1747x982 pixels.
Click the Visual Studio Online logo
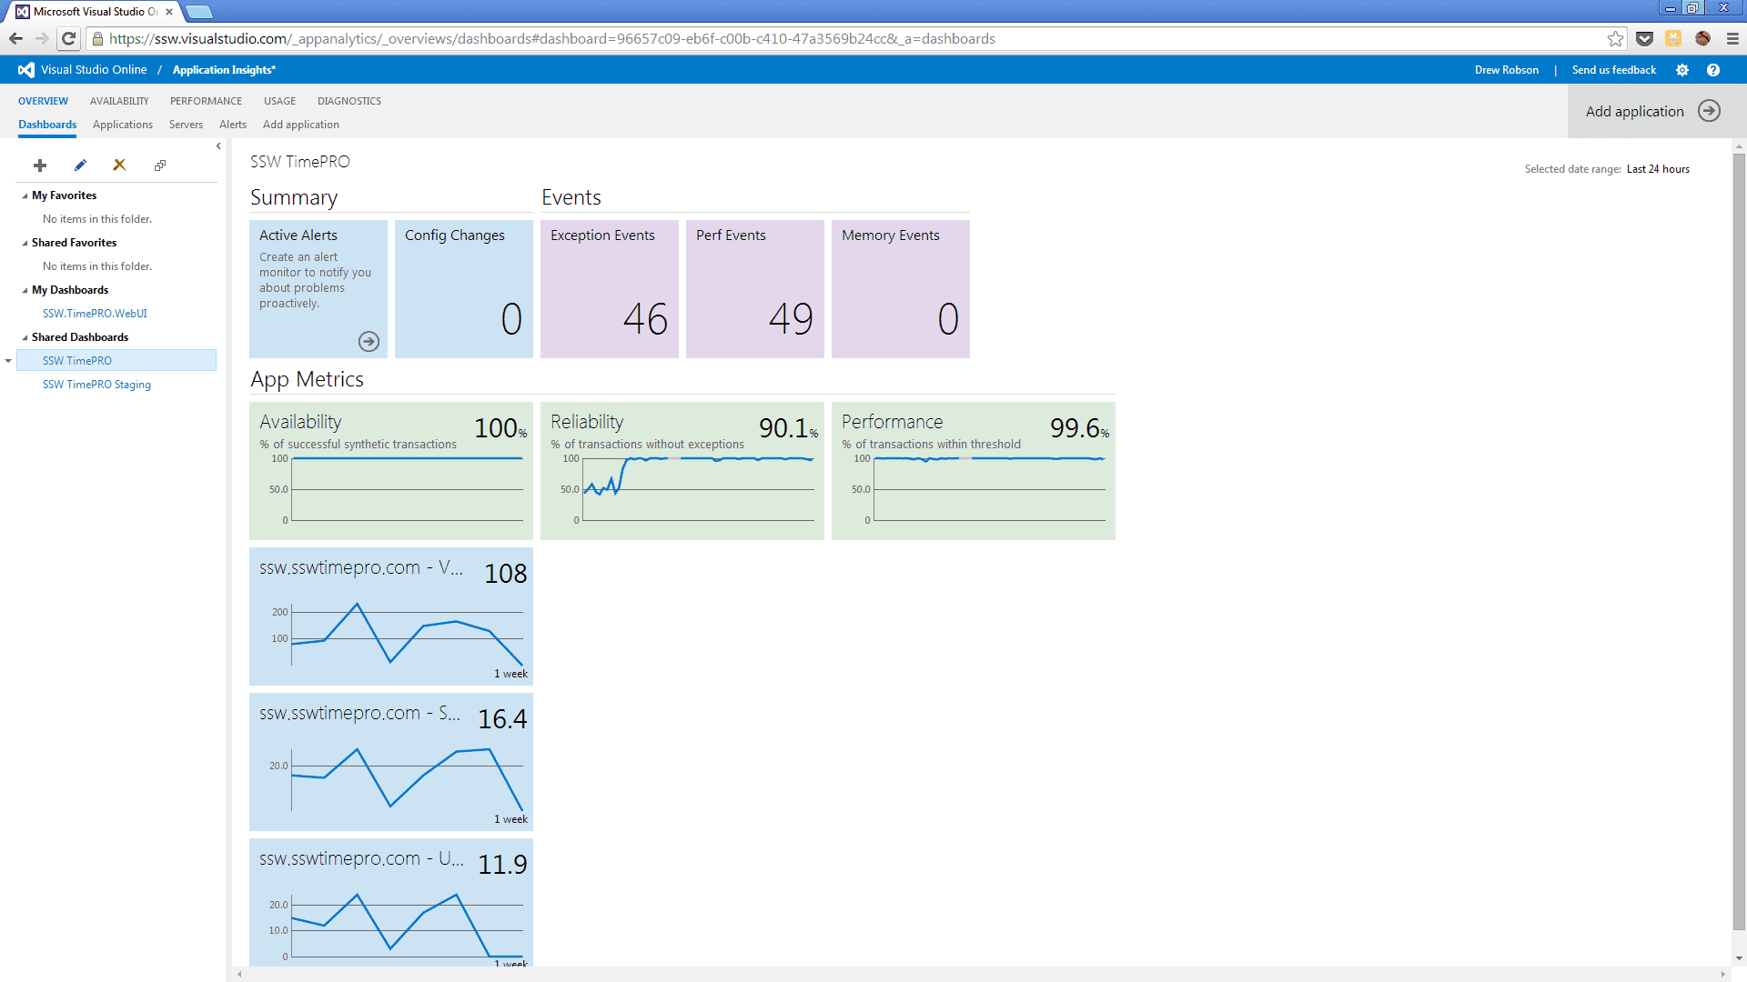coord(26,70)
